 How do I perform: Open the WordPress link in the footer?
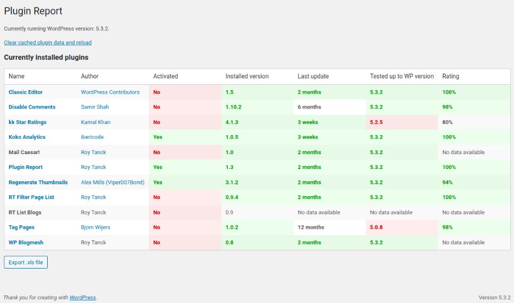83,297
